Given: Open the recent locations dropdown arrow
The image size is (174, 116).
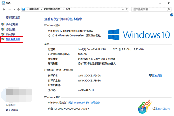Looking at the screenshot, I should (x=14, y=10).
